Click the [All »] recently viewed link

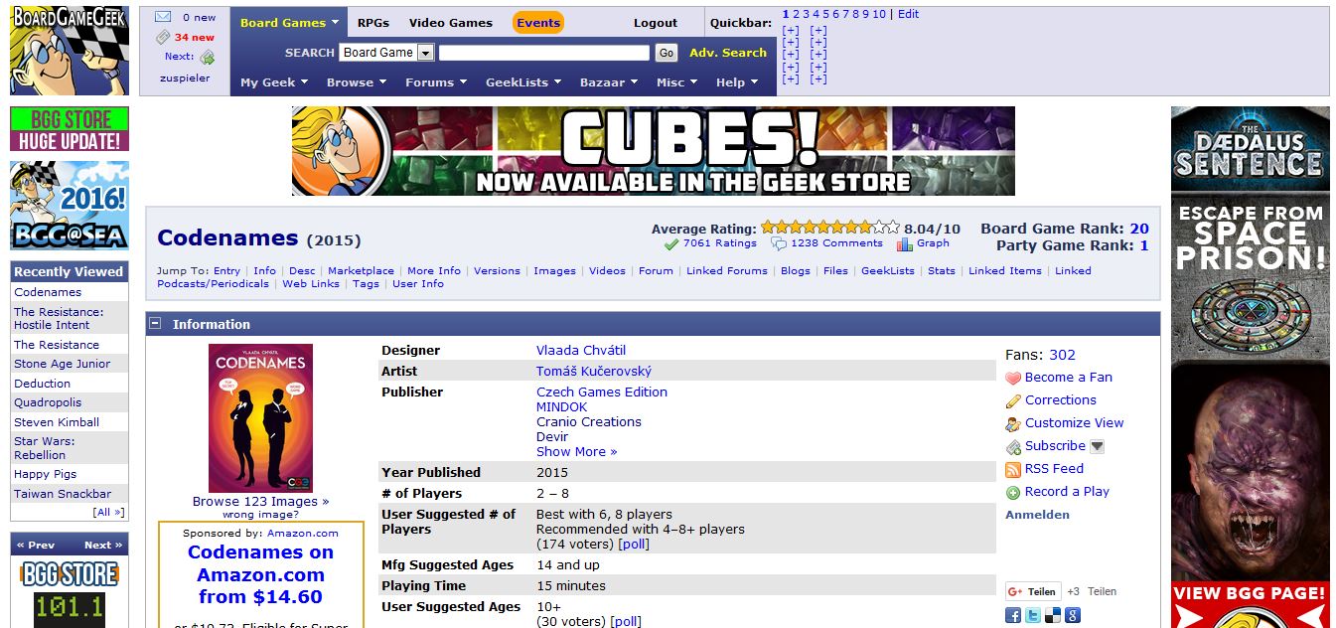108,513
